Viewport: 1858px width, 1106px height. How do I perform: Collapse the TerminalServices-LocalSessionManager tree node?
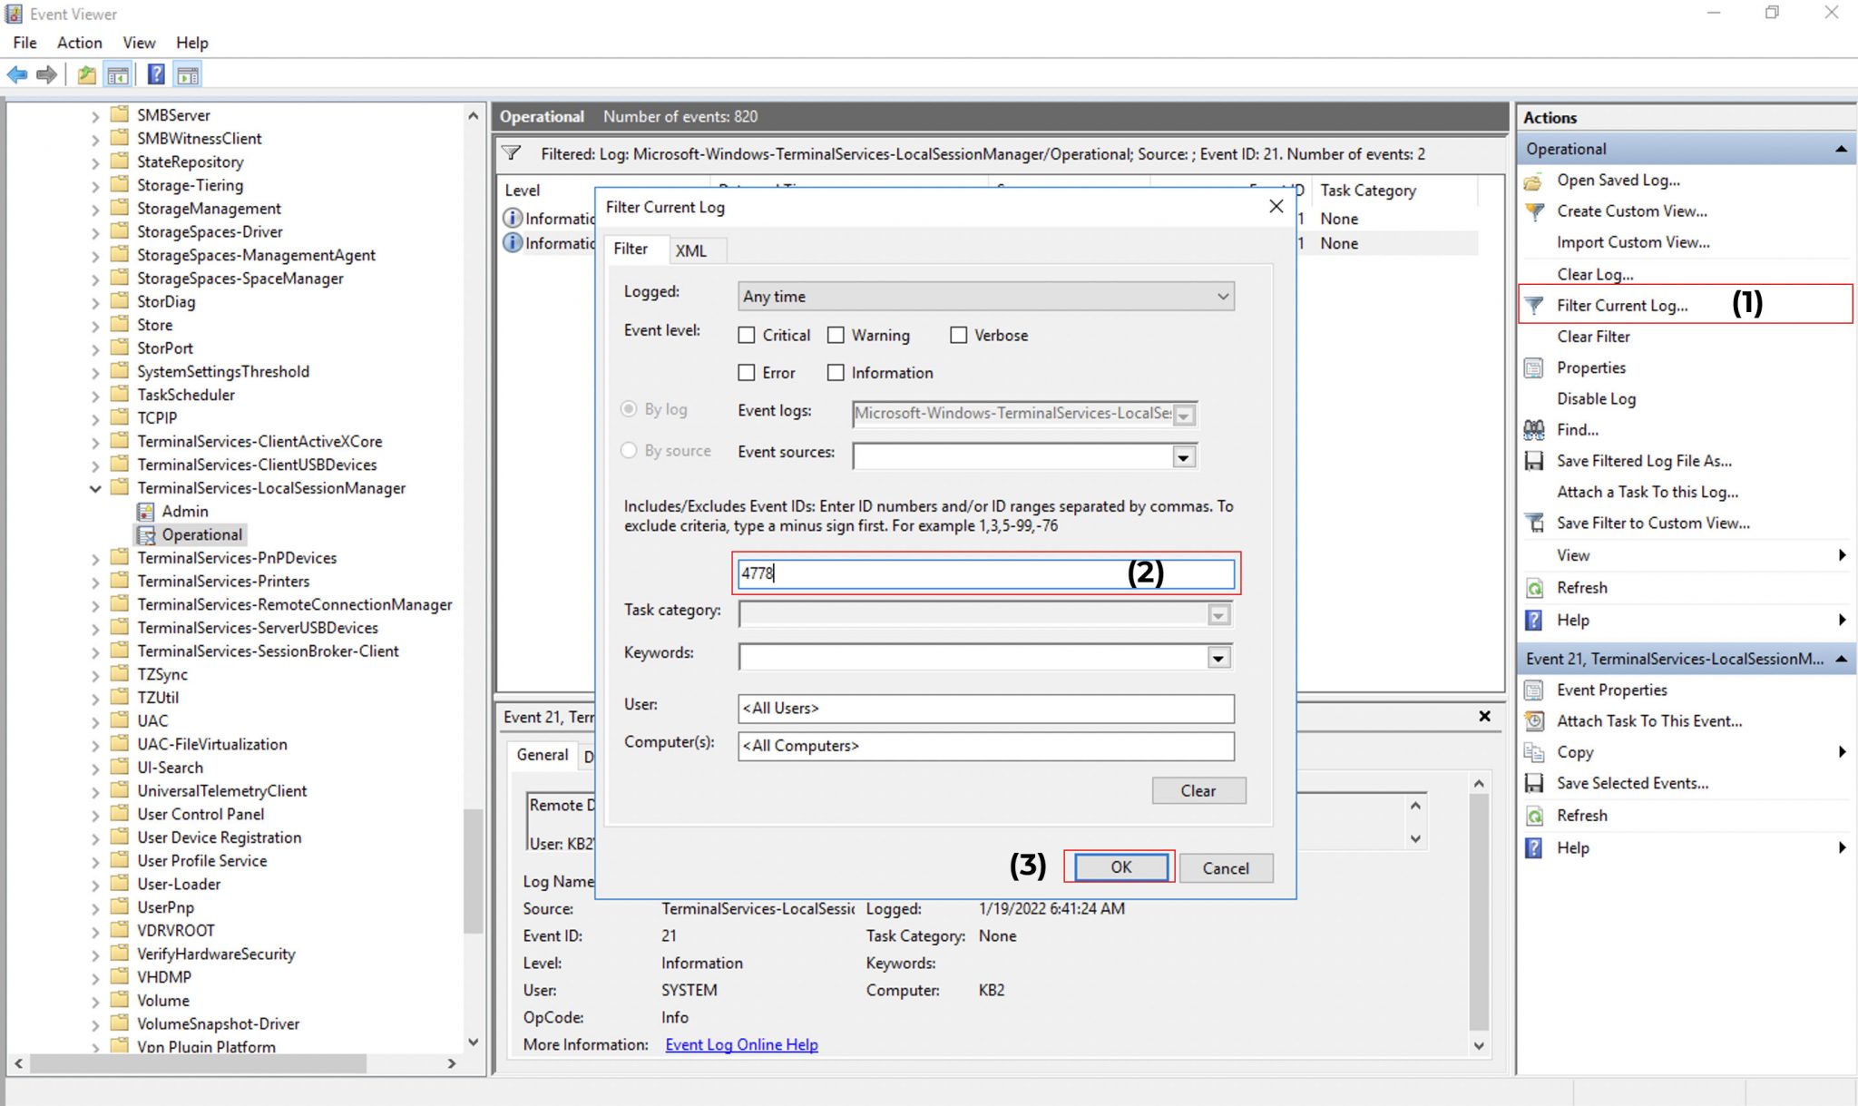click(x=97, y=488)
